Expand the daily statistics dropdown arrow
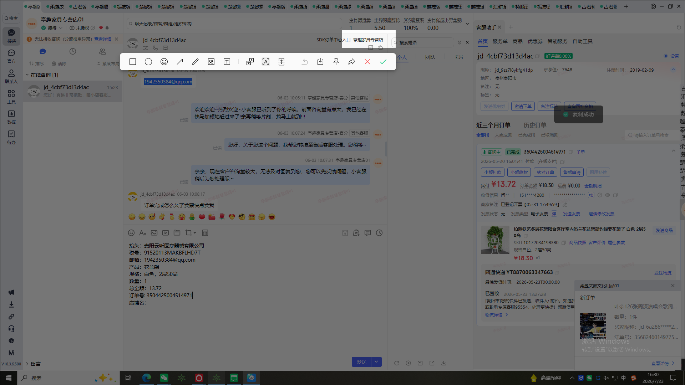The image size is (685, 385). [x=467, y=24]
